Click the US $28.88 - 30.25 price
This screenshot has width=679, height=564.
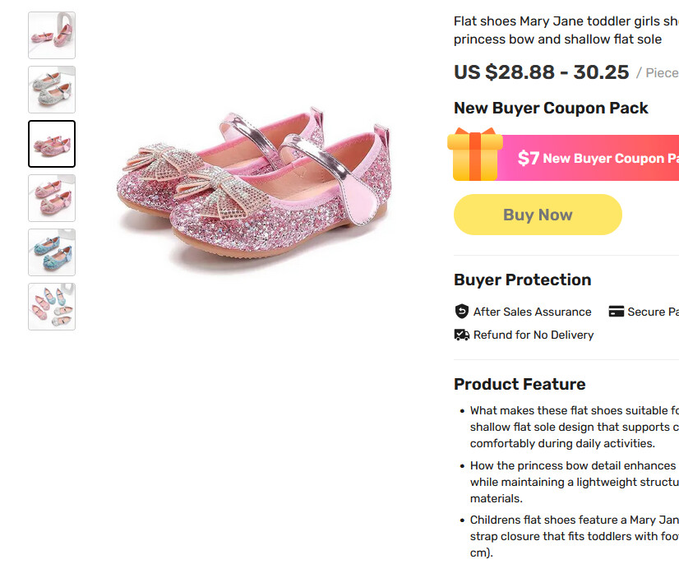(x=542, y=72)
